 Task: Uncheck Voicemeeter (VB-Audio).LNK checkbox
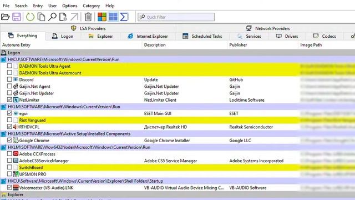[x=9, y=188]
